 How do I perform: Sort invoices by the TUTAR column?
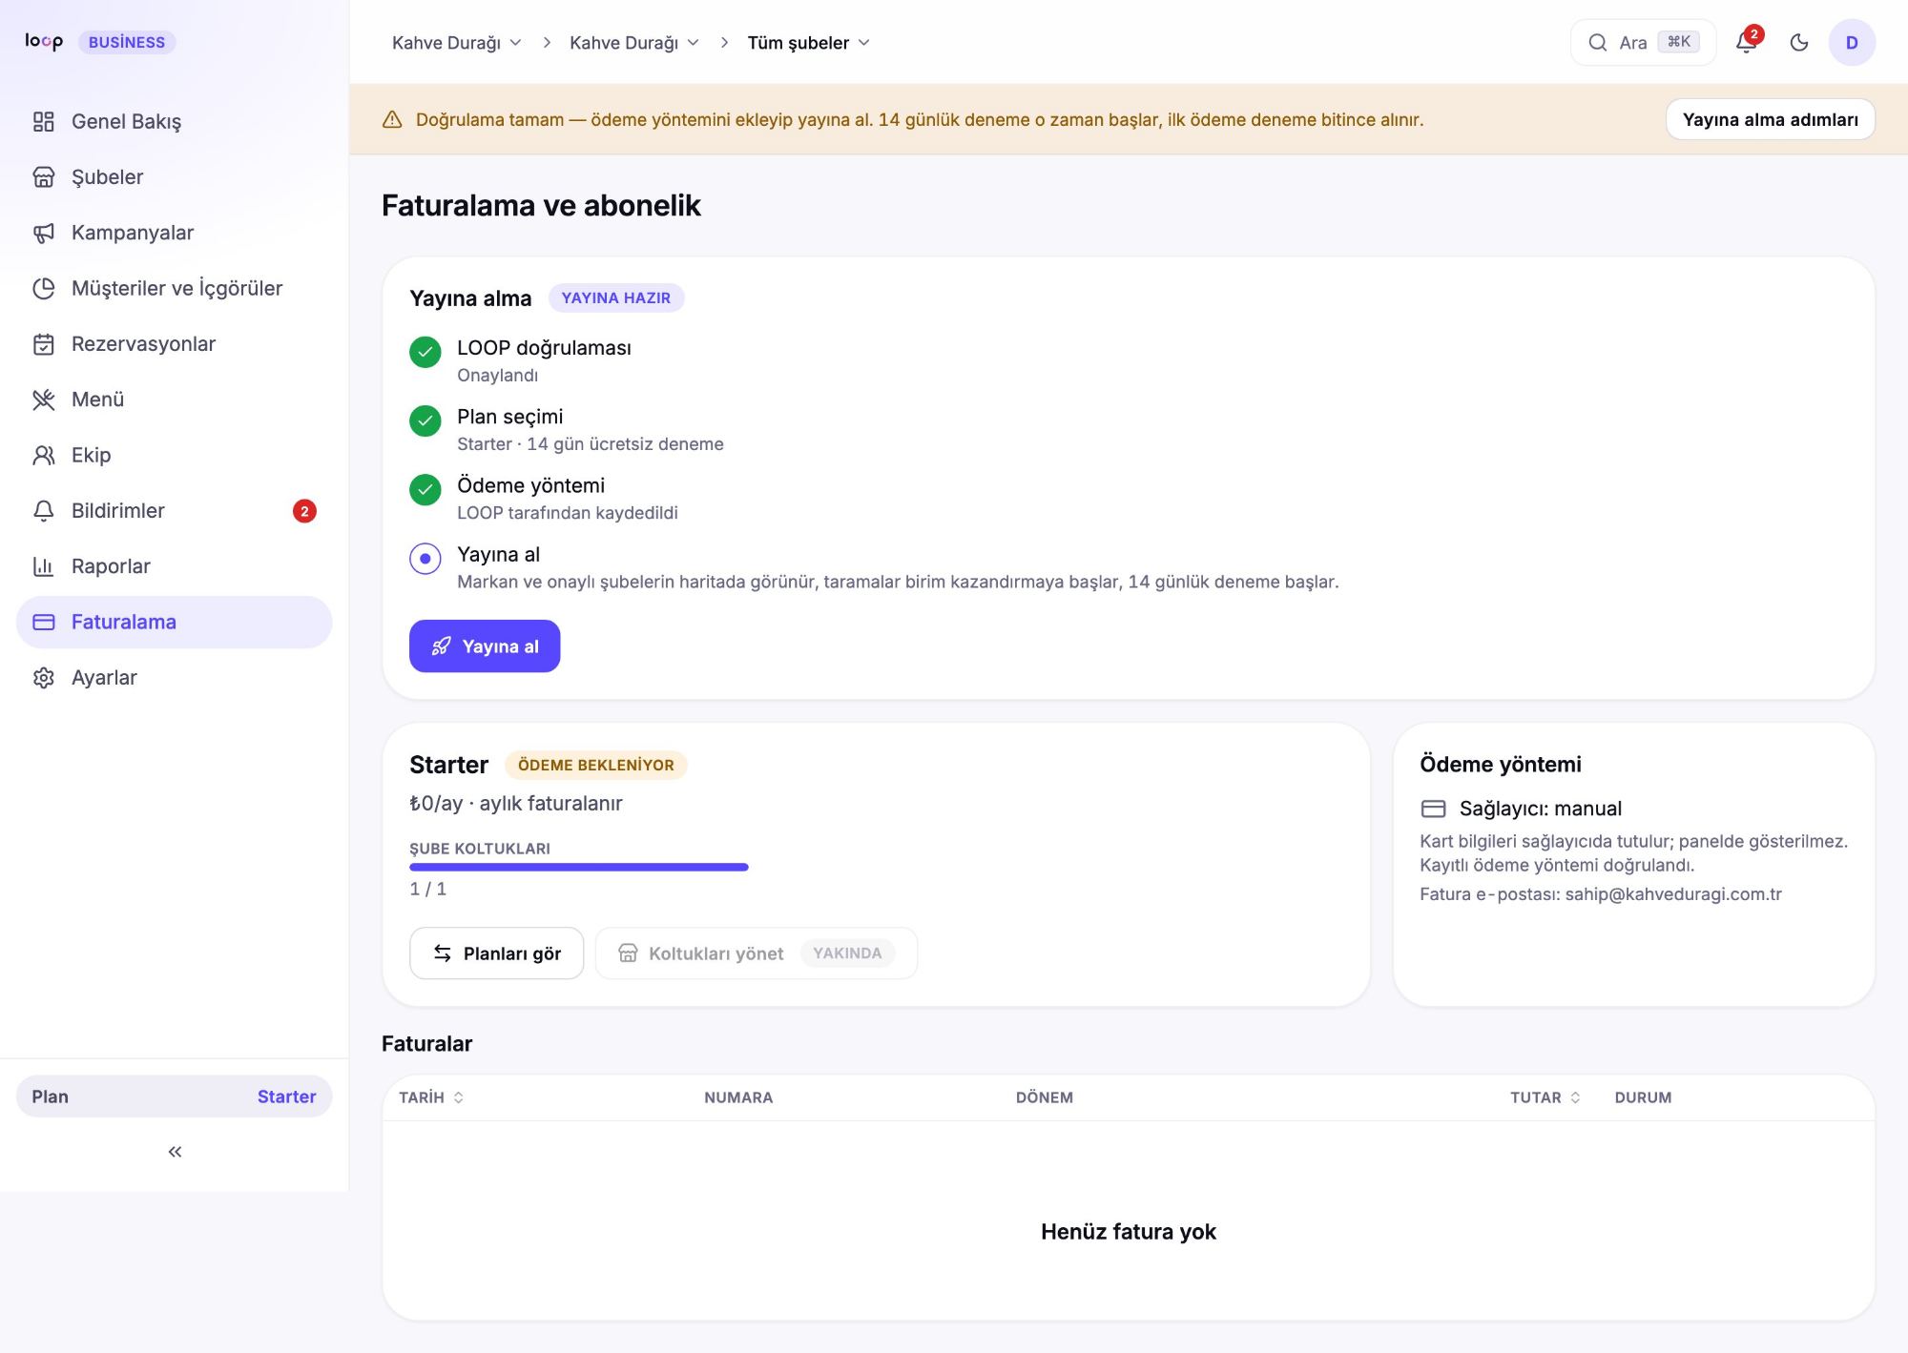1545,1097
